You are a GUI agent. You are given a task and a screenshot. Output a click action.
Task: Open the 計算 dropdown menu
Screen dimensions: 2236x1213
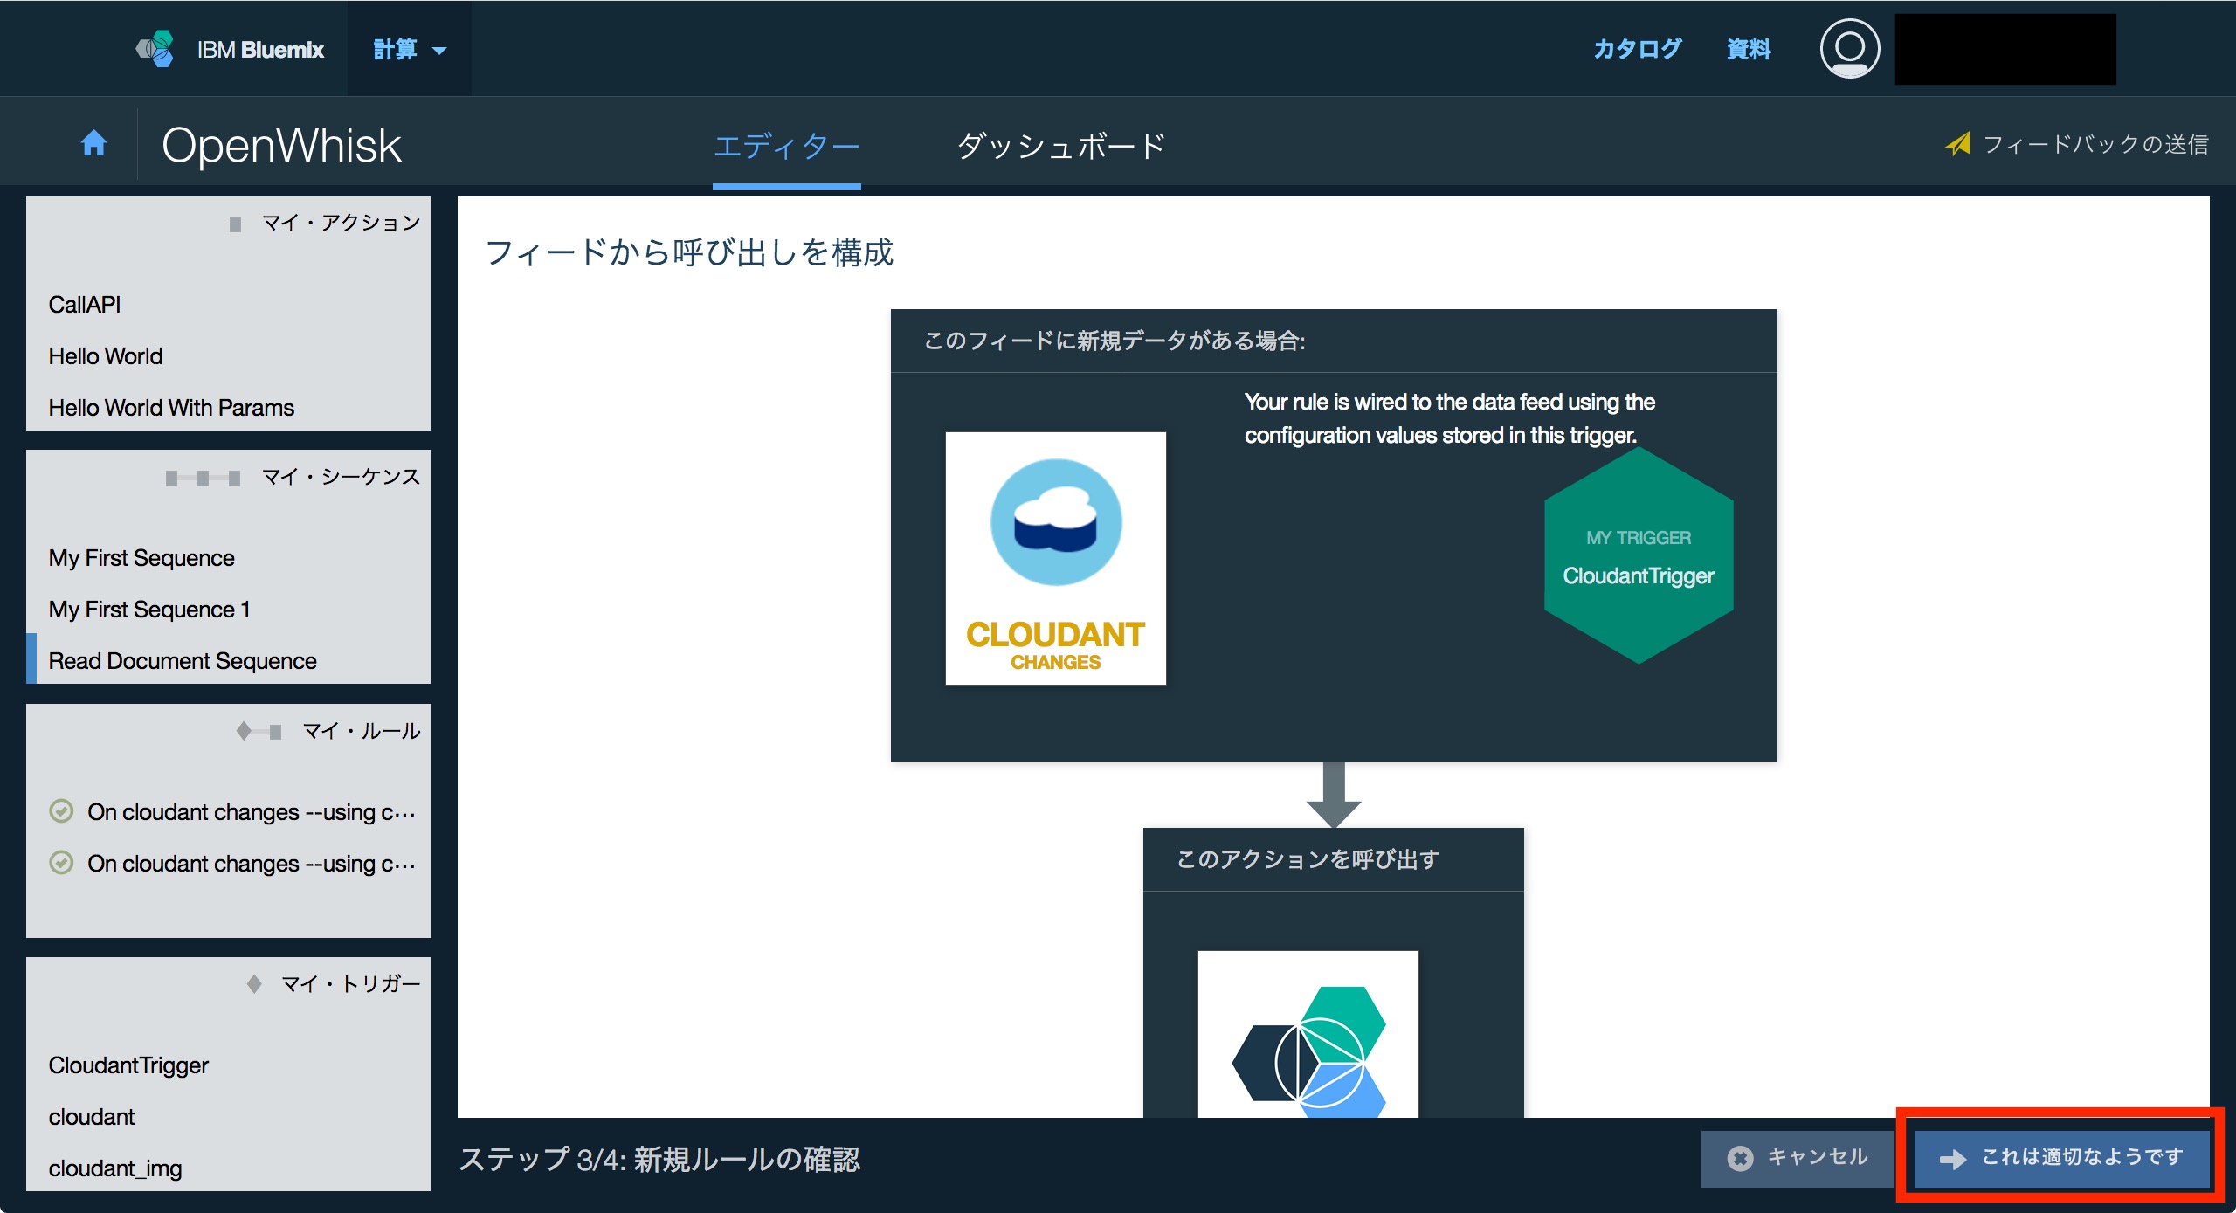click(x=410, y=49)
